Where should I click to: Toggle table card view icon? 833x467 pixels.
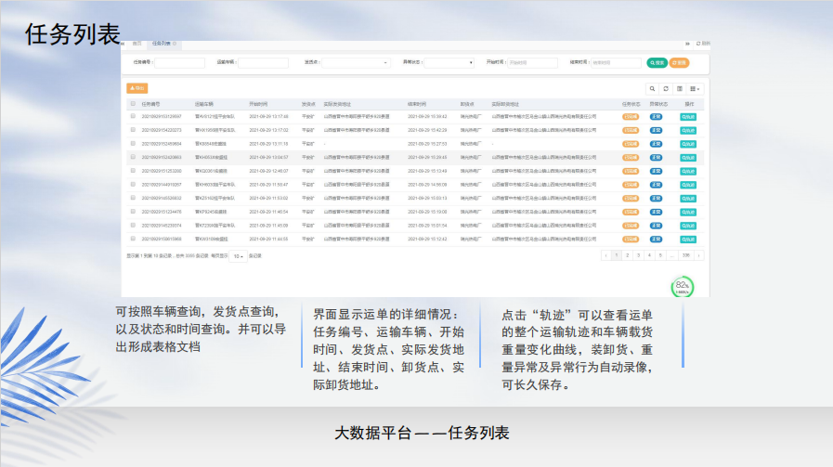pyautogui.click(x=679, y=88)
